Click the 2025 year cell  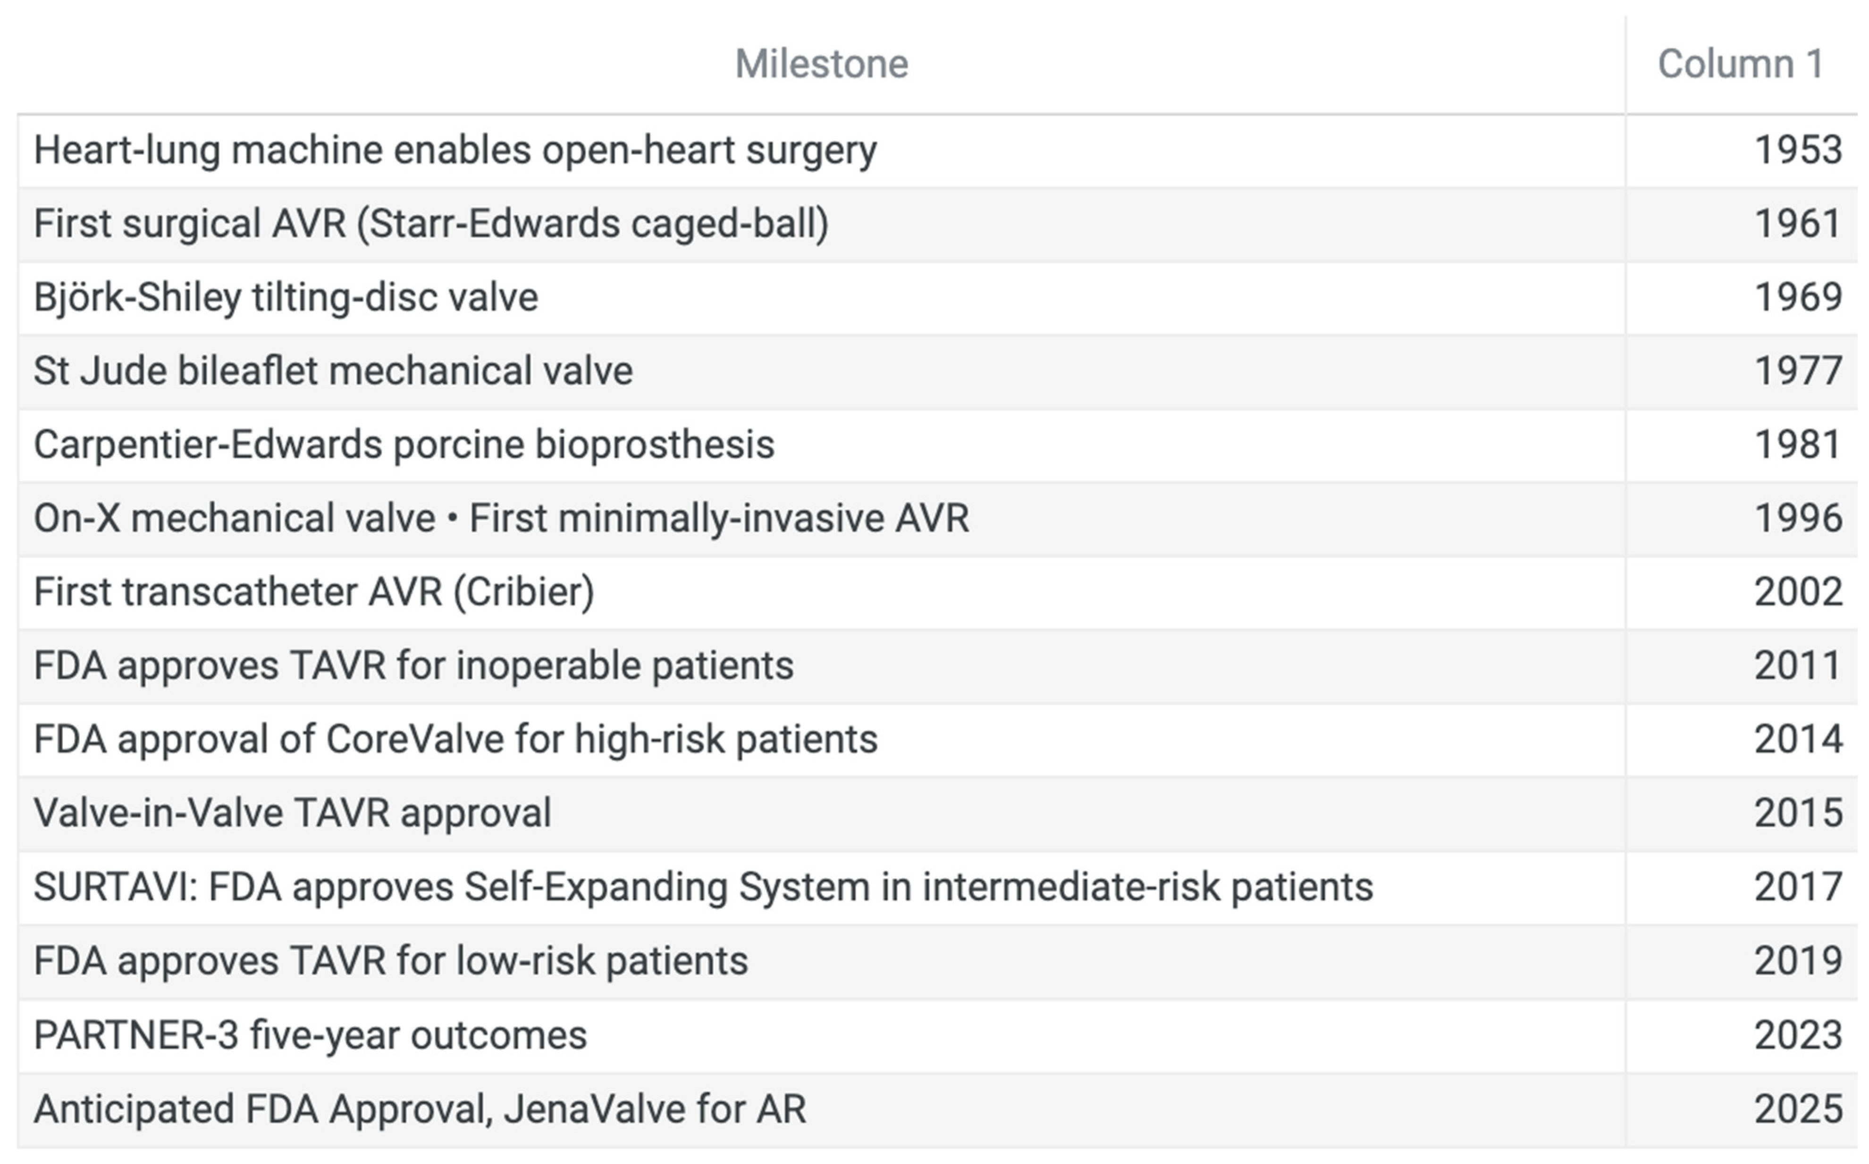coord(1797,1109)
